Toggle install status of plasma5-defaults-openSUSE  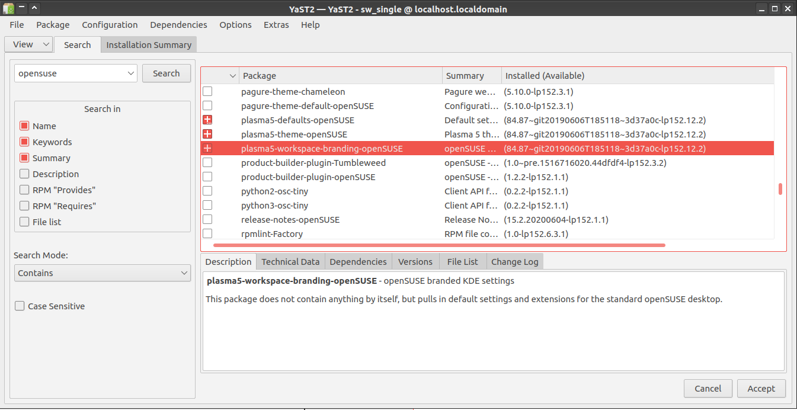tap(207, 120)
